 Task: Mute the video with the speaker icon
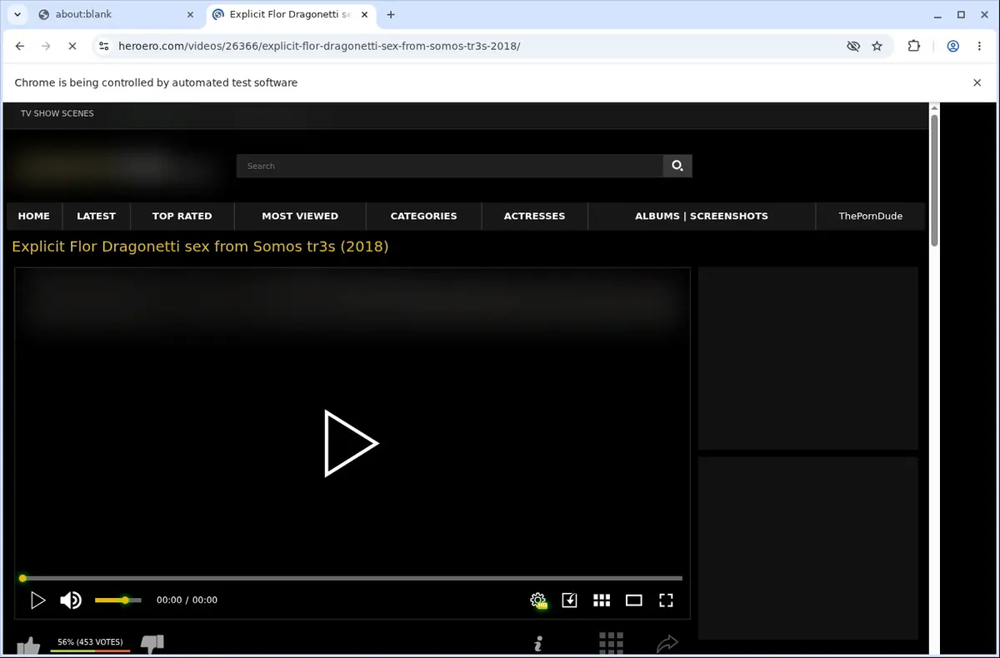(71, 600)
